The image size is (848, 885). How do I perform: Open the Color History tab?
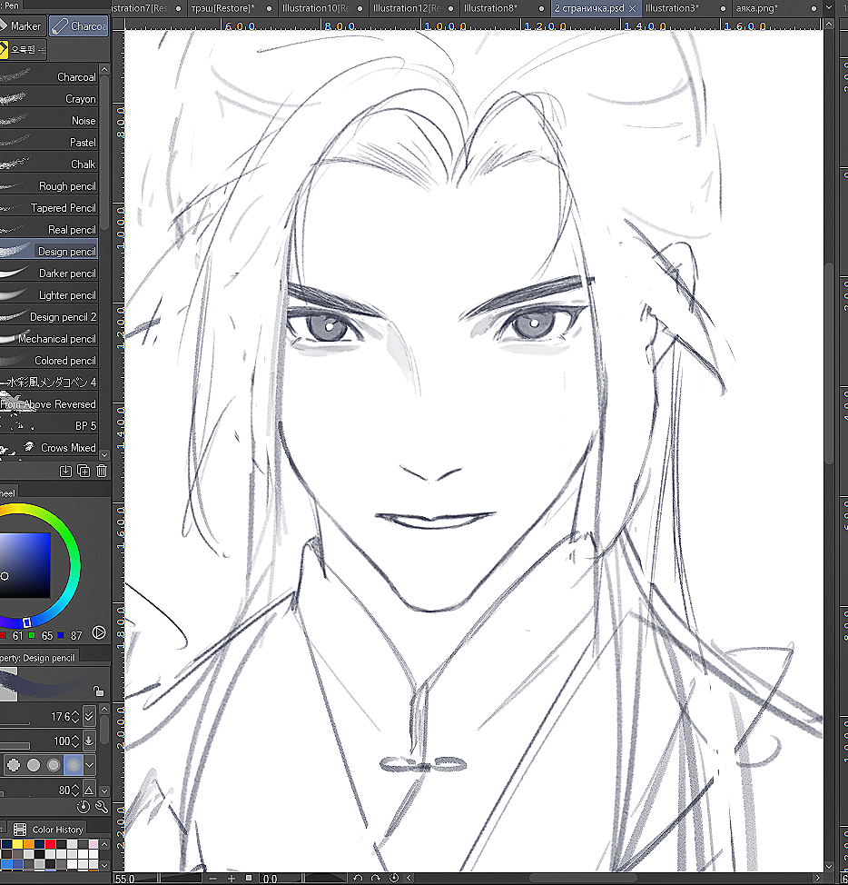tap(57, 830)
